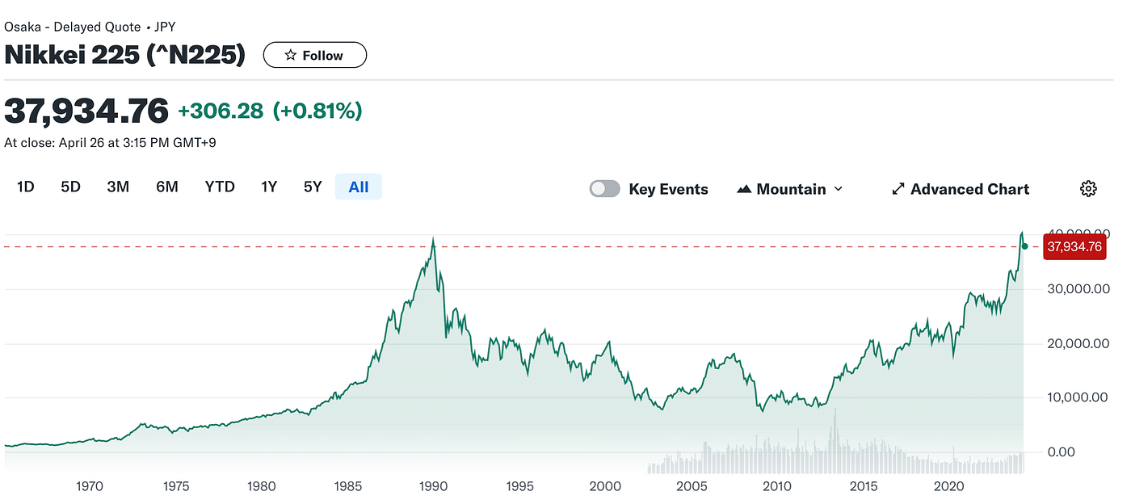1131x504 pixels.
Task: Click the star icon in Follow button
Action: point(291,56)
